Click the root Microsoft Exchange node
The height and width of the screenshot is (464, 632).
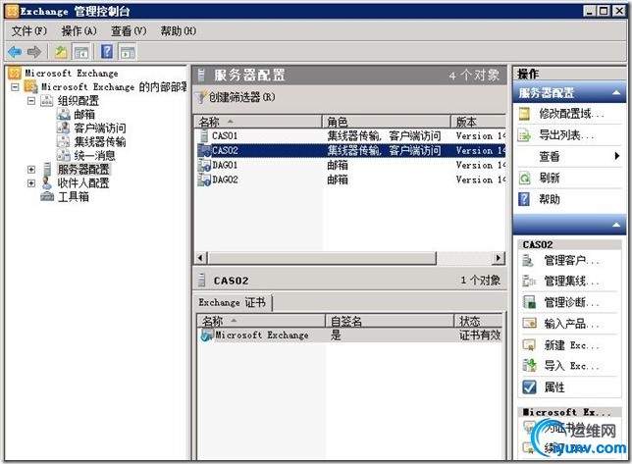pos(72,73)
